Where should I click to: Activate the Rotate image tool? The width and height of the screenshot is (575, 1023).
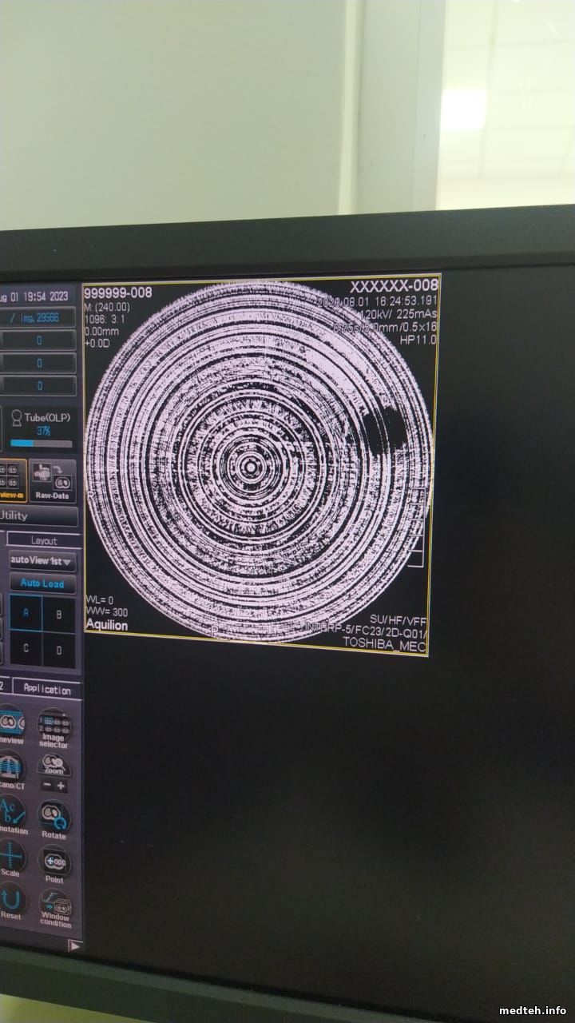click(54, 818)
